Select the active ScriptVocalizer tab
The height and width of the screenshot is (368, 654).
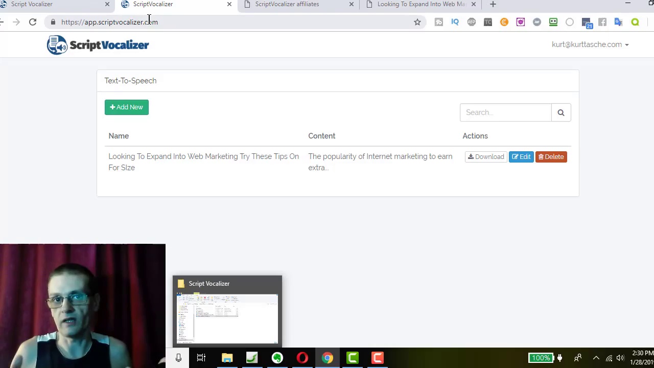(x=176, y=5)
